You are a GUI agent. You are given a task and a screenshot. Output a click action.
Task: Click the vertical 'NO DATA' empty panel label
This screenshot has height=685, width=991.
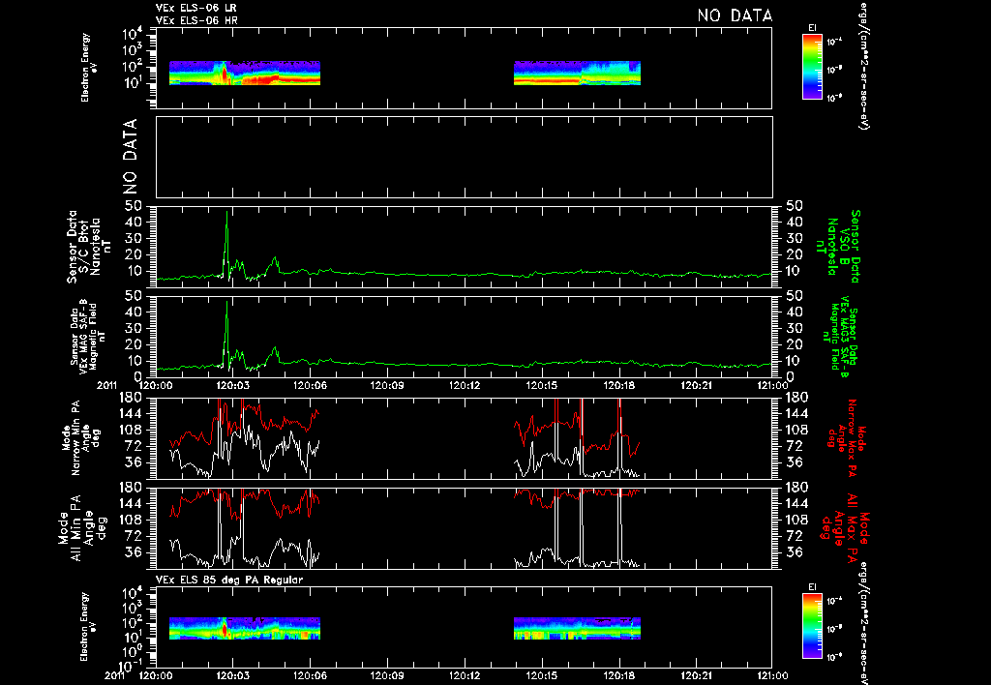pyautogui.click(x=131, y=157)
